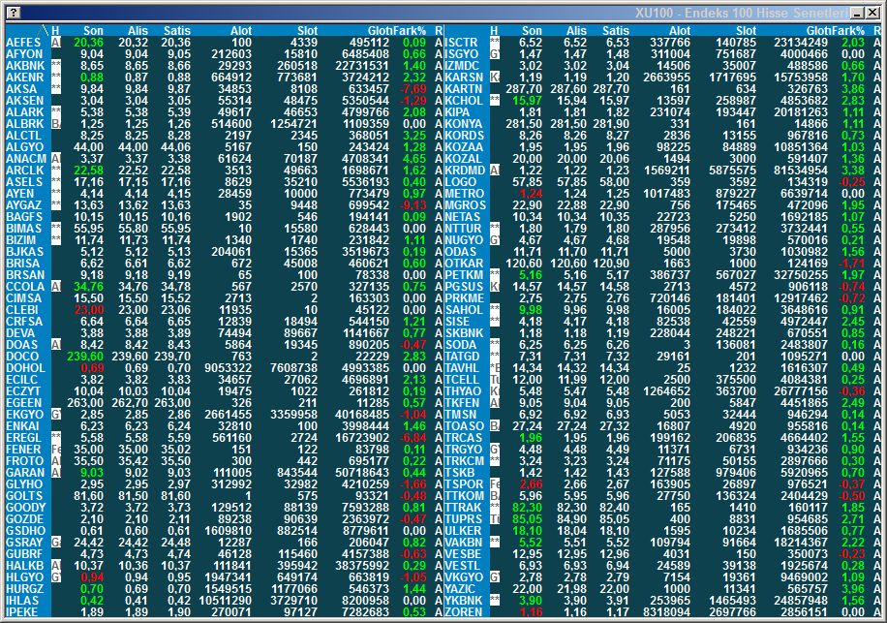The height and width of the screenshot is (623, 887).
Task: Click DOCO's last price 239,60 in Son column
Action: point(85,356)
